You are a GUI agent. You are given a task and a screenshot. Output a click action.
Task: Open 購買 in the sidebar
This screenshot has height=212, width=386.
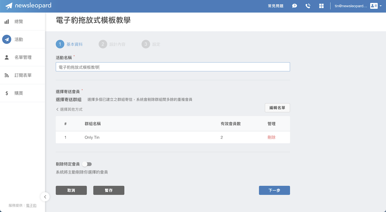[23, 93]
